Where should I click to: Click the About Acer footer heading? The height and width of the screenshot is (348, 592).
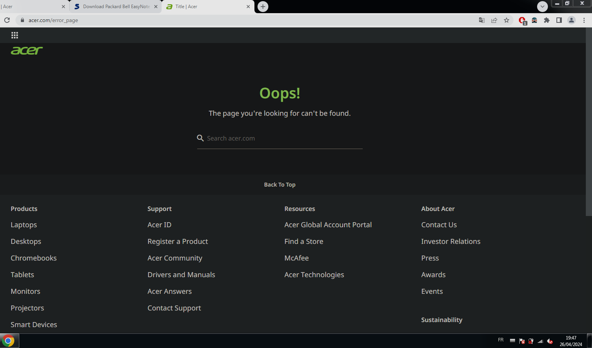coord(438,209)
